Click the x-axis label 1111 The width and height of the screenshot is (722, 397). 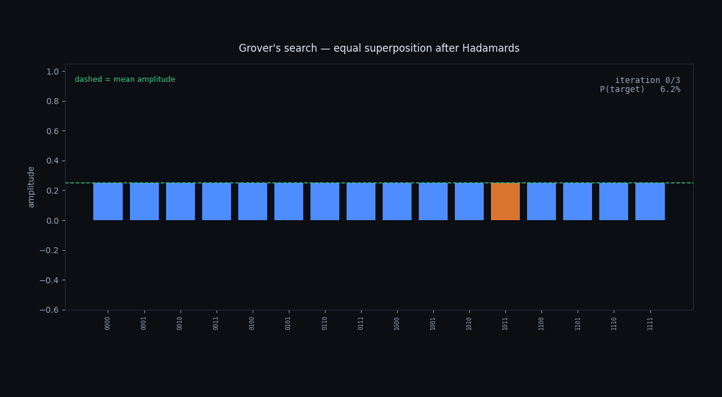click(650, 323)
